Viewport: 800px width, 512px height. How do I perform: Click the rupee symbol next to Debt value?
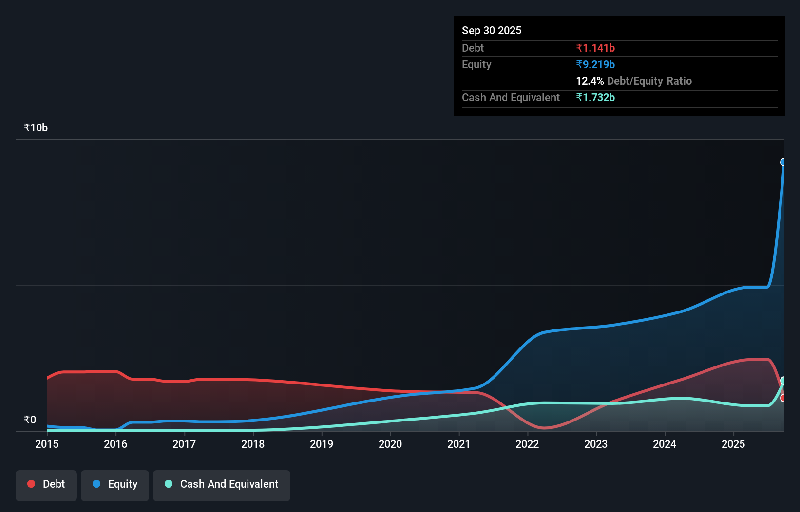coord(579,48)
